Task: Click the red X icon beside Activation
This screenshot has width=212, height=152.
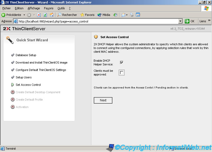Action: (12, 107)
